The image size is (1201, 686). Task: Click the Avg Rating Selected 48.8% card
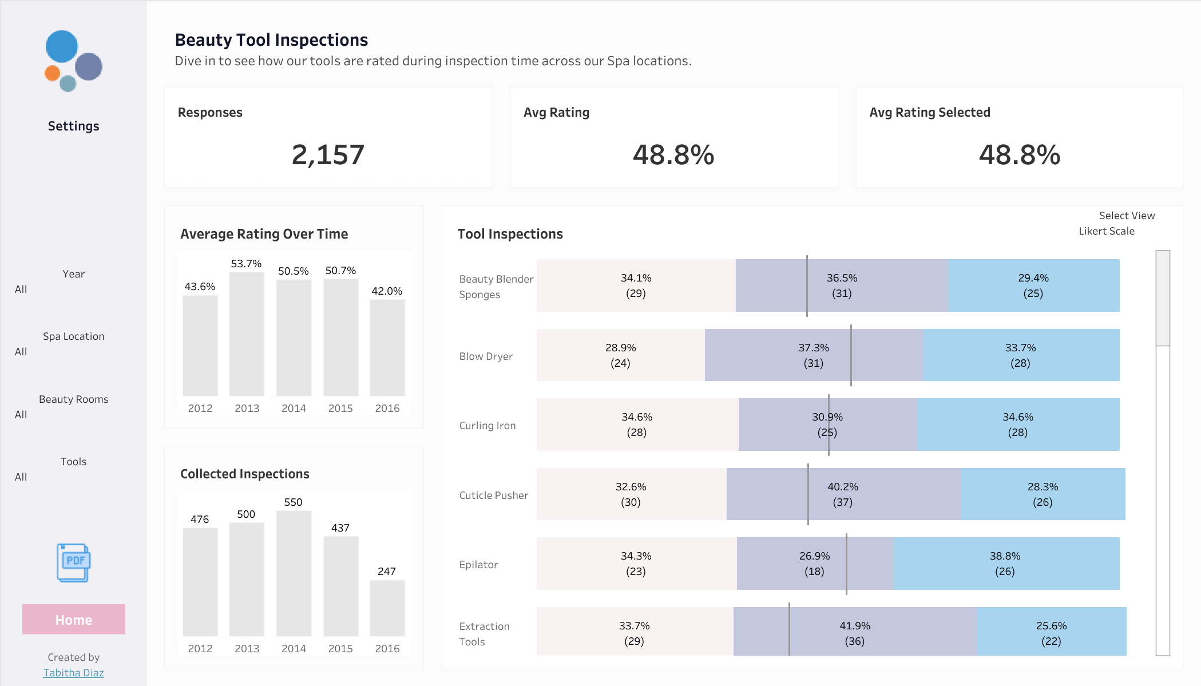click(x=1020, y=137)
